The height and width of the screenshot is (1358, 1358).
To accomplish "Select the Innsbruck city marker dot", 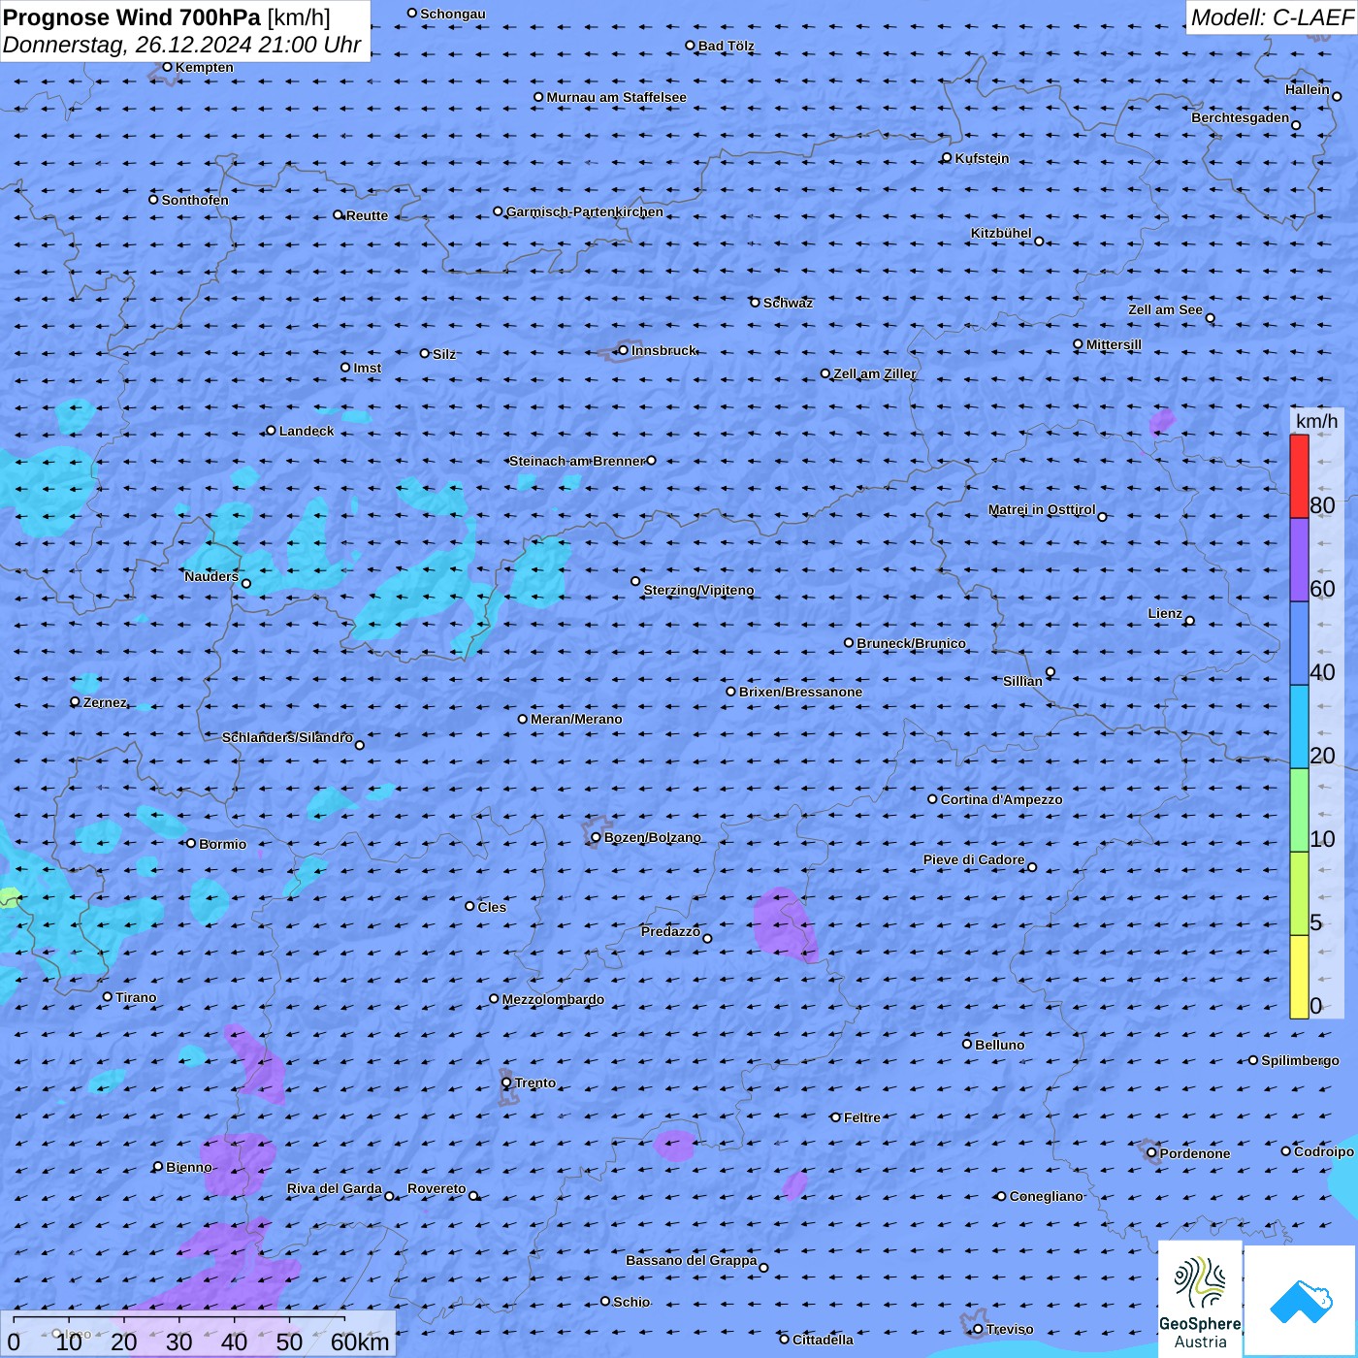I will (623, 350).
